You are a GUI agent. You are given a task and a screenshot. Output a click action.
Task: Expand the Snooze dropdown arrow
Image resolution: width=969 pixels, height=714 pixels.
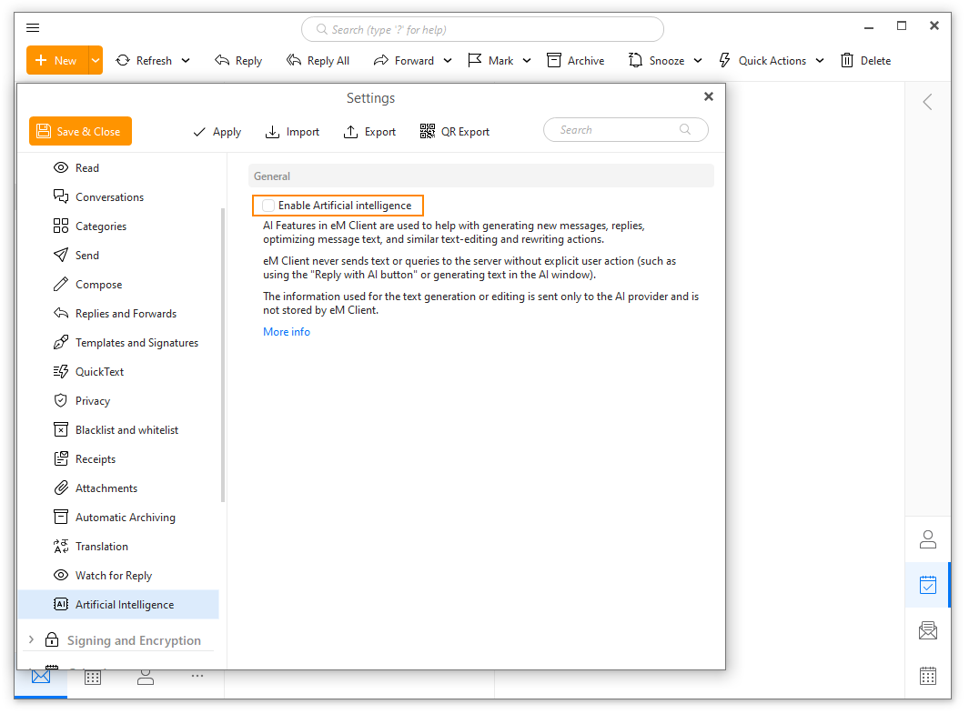(698, 61)
